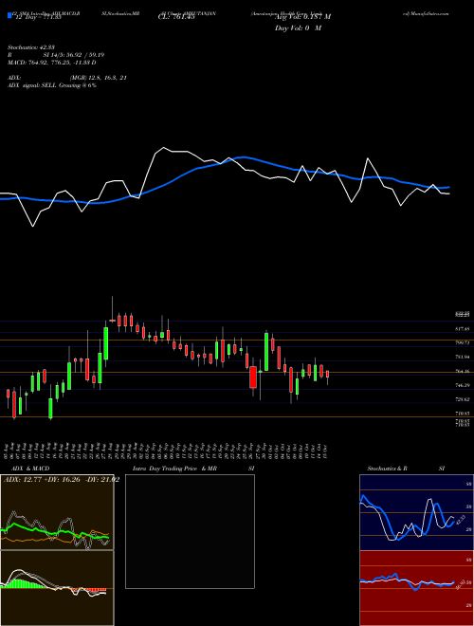Select the 'Day Vol: 0 M' text
Viewport: 474px width, 626px height.
coord(298,28)
